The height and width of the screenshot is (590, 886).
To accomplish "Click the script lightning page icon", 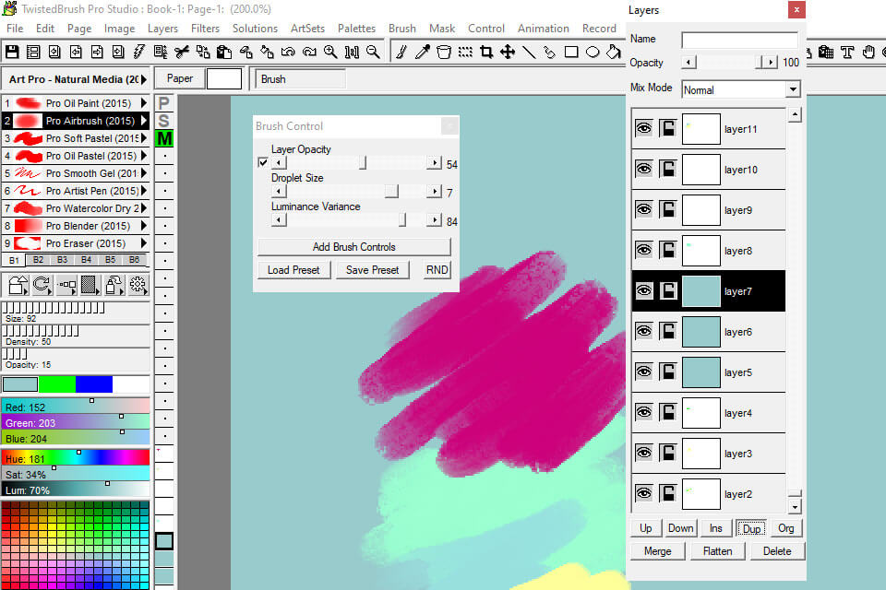I will pos(139,52).
